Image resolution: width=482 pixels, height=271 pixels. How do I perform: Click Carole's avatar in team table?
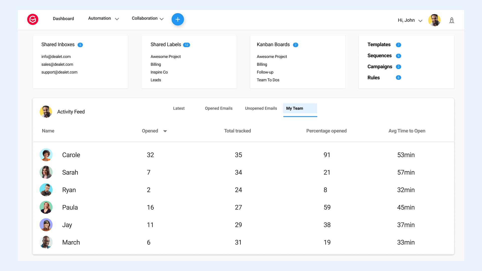tap(46, 155)
